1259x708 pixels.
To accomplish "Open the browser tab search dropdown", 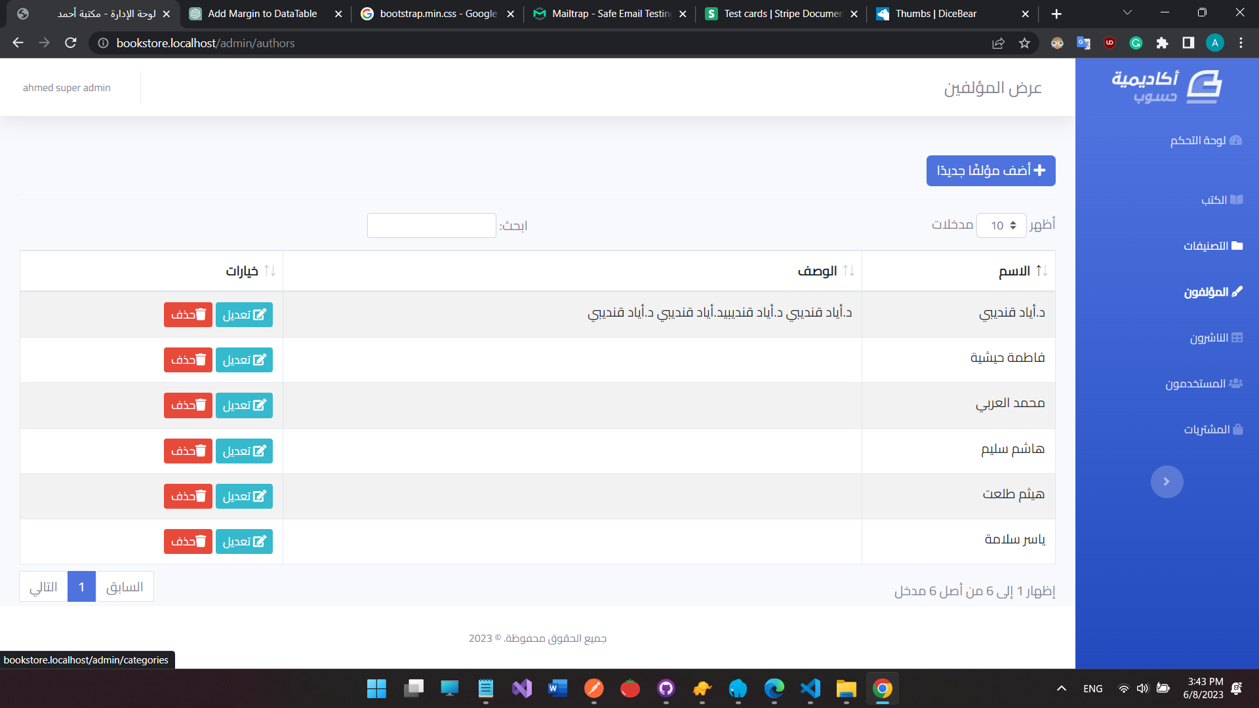I will [x=1127, y=13].
